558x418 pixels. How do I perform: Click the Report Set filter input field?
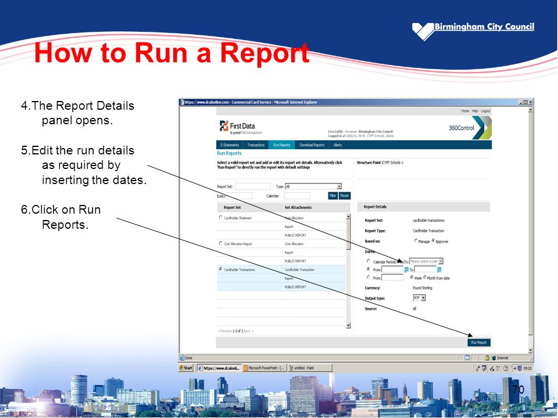253,186
